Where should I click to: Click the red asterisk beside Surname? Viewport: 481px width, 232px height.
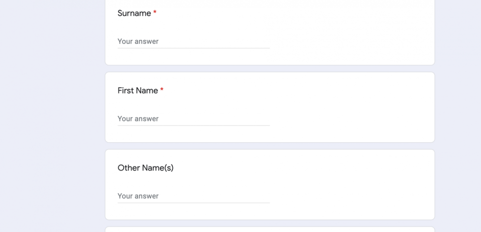tap(155, 13)
